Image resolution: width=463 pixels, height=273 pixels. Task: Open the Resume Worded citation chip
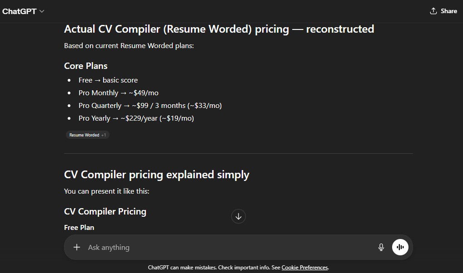point(84,134)
